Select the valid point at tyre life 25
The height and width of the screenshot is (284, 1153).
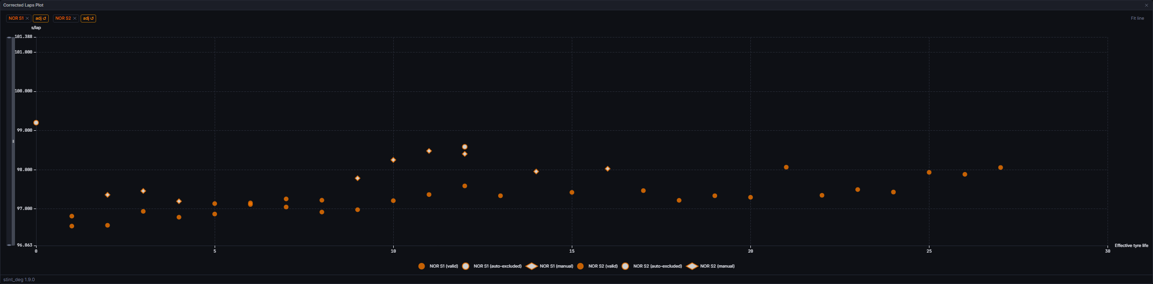point(929,172)
